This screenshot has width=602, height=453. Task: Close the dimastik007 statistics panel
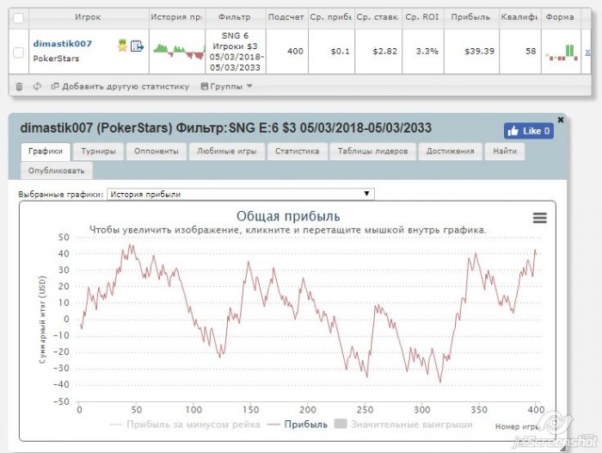coord(561,120)
